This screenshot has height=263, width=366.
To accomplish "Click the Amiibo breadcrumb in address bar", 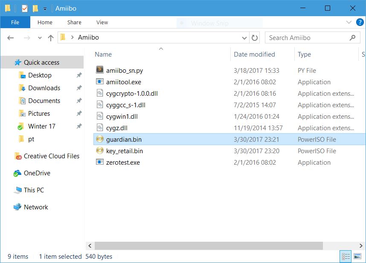I will (88, 37).
